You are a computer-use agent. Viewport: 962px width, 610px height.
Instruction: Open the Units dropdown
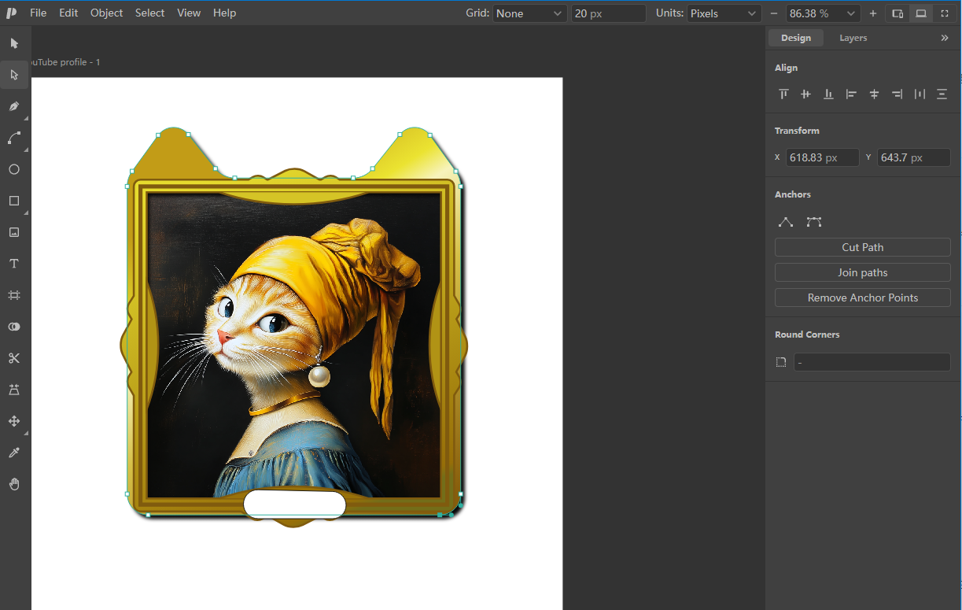[724, 13]
